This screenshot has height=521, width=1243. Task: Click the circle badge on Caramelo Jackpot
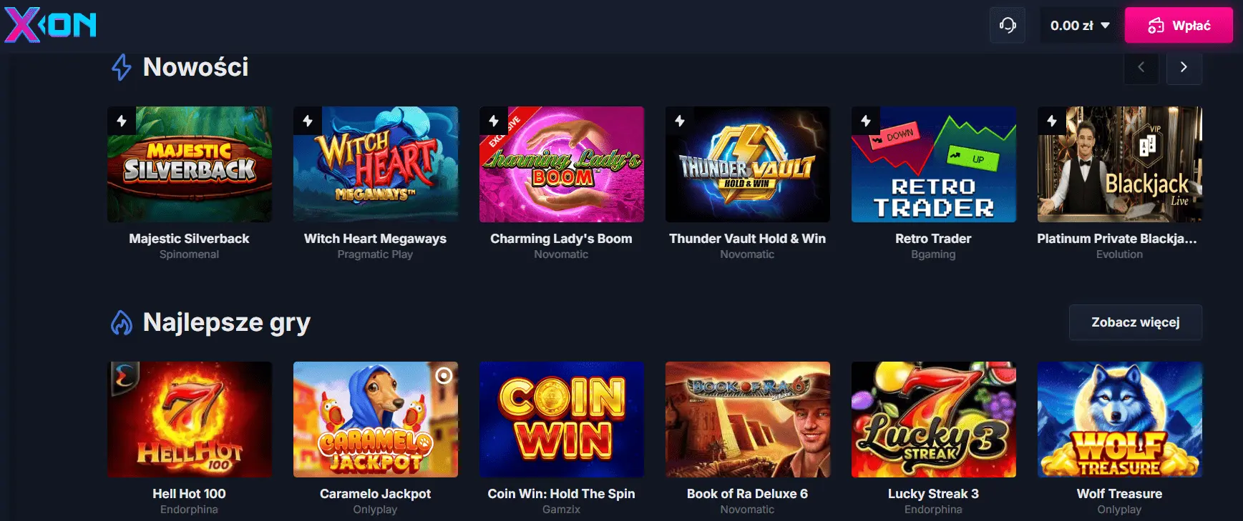pos(444,375)
